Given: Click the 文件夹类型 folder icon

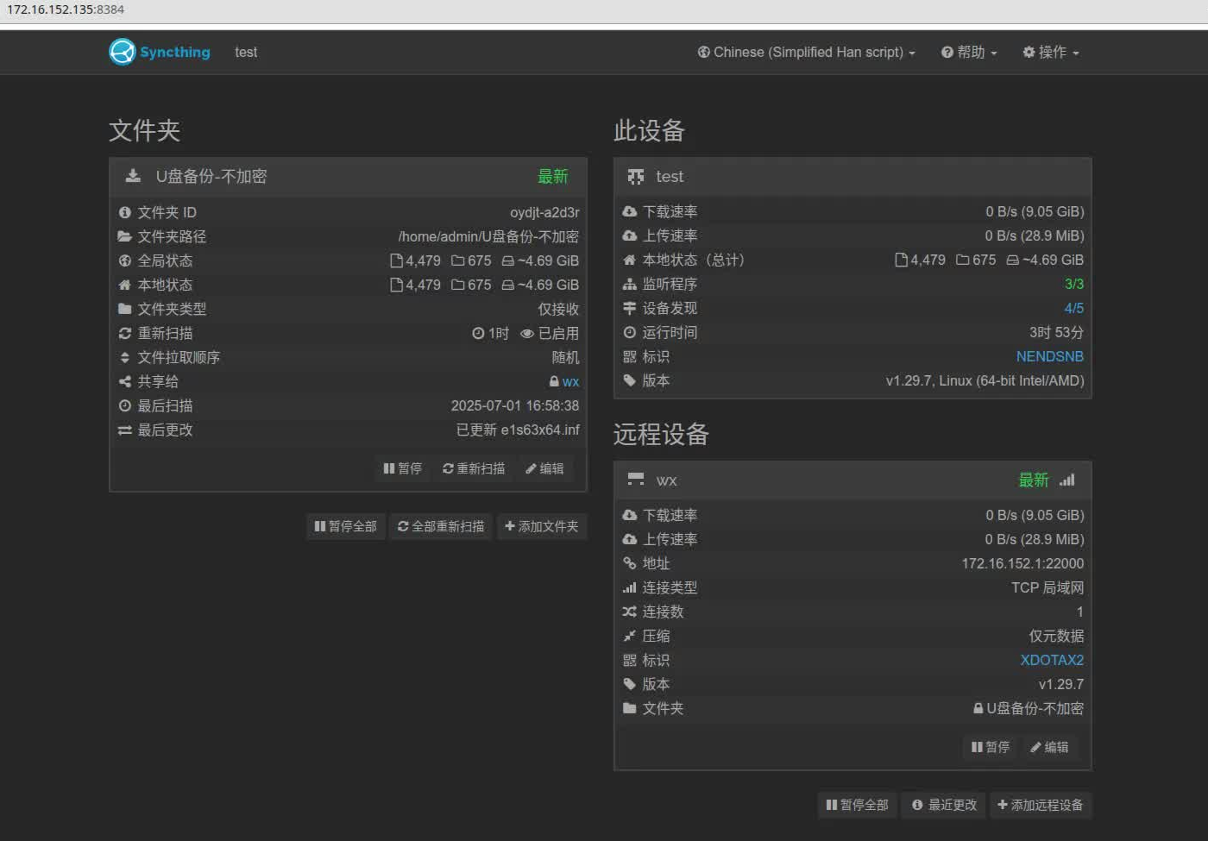Looking at the screenshot, I should click(125, 309).
